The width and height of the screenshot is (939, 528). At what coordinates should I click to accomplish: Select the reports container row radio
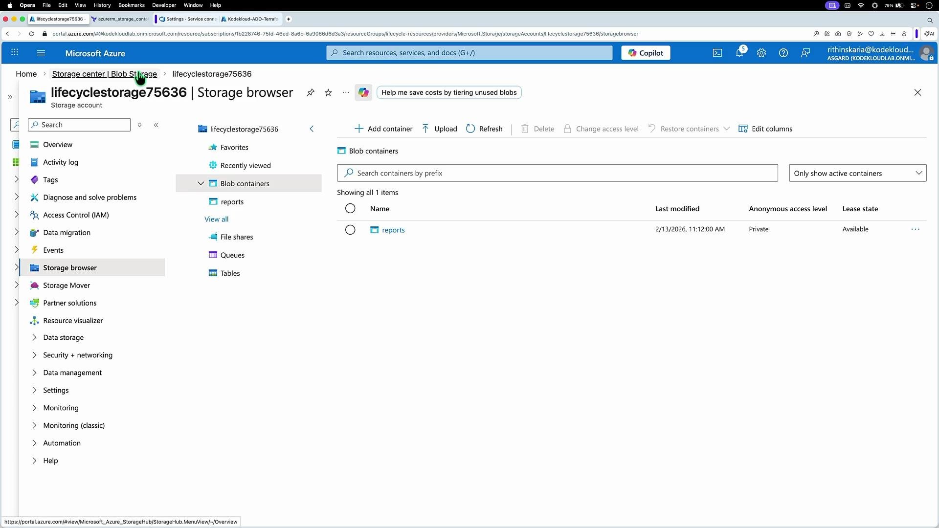350,230
